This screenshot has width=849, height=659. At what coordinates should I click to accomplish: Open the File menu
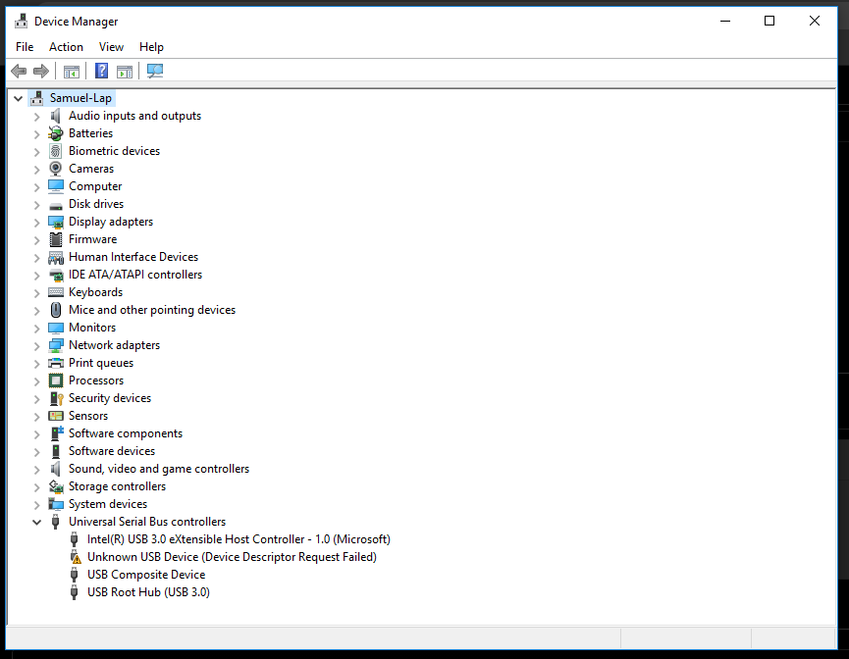[25, 47]
